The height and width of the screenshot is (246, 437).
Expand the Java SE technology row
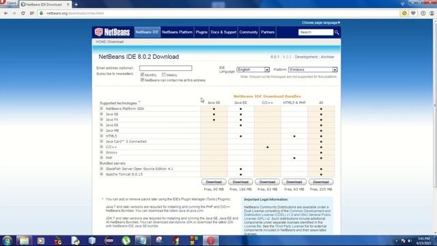[102, 114]
